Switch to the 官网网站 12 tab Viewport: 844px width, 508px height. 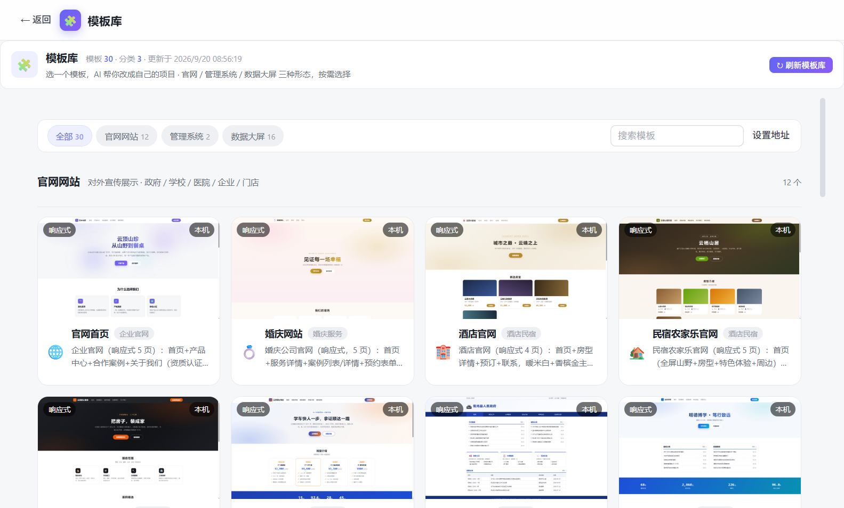coord(127,136)
